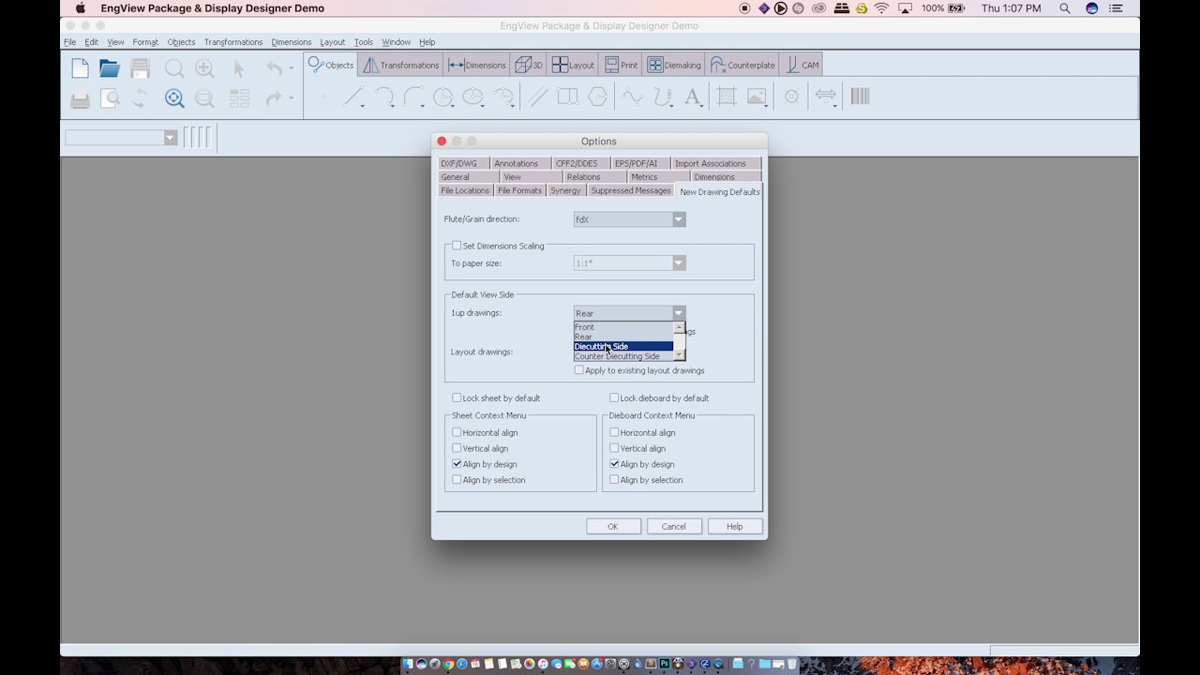This screenshot has height=675, width=1200.
Task: Confirm options with OK button
Action: pyautogui.click(x=613, y=527)
